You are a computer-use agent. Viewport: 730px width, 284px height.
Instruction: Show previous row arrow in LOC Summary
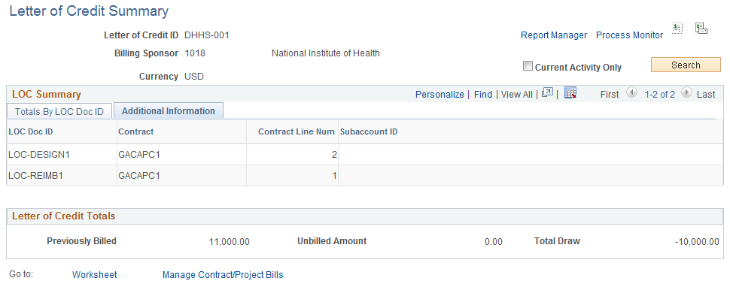tap(631, 93)
